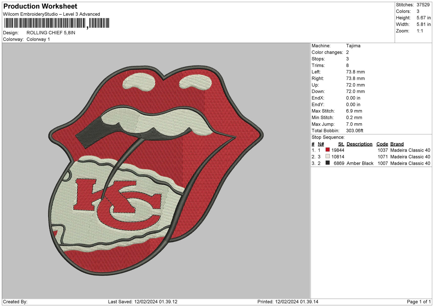Click the 'Description' column header
The image size is (434, 307).
(x=360, y=144)
